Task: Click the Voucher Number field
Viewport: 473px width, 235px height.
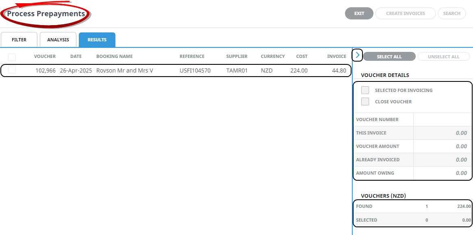Action: [443, 120]
